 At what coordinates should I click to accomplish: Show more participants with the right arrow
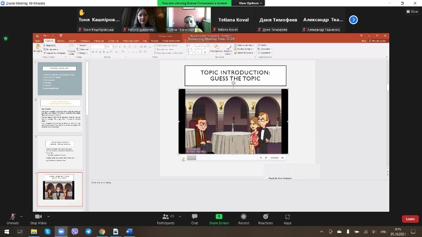[353, 19]
